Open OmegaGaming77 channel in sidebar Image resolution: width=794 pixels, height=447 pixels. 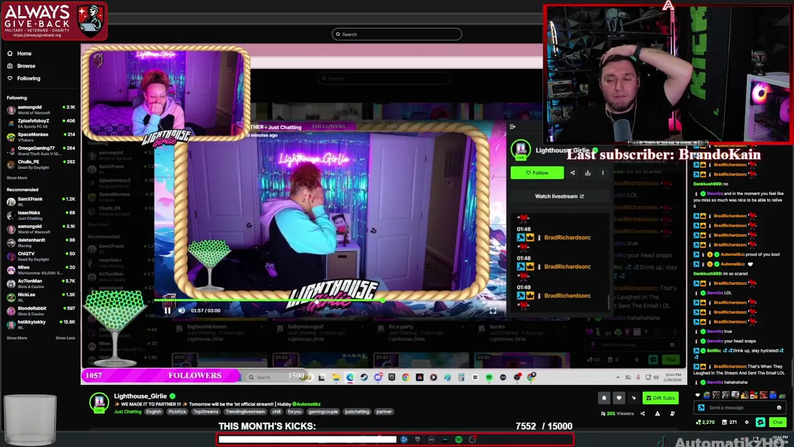tap(40, 151)
